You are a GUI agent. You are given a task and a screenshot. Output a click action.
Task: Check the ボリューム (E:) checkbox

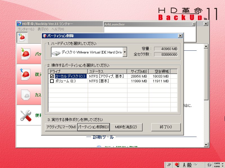click(52, 81)
